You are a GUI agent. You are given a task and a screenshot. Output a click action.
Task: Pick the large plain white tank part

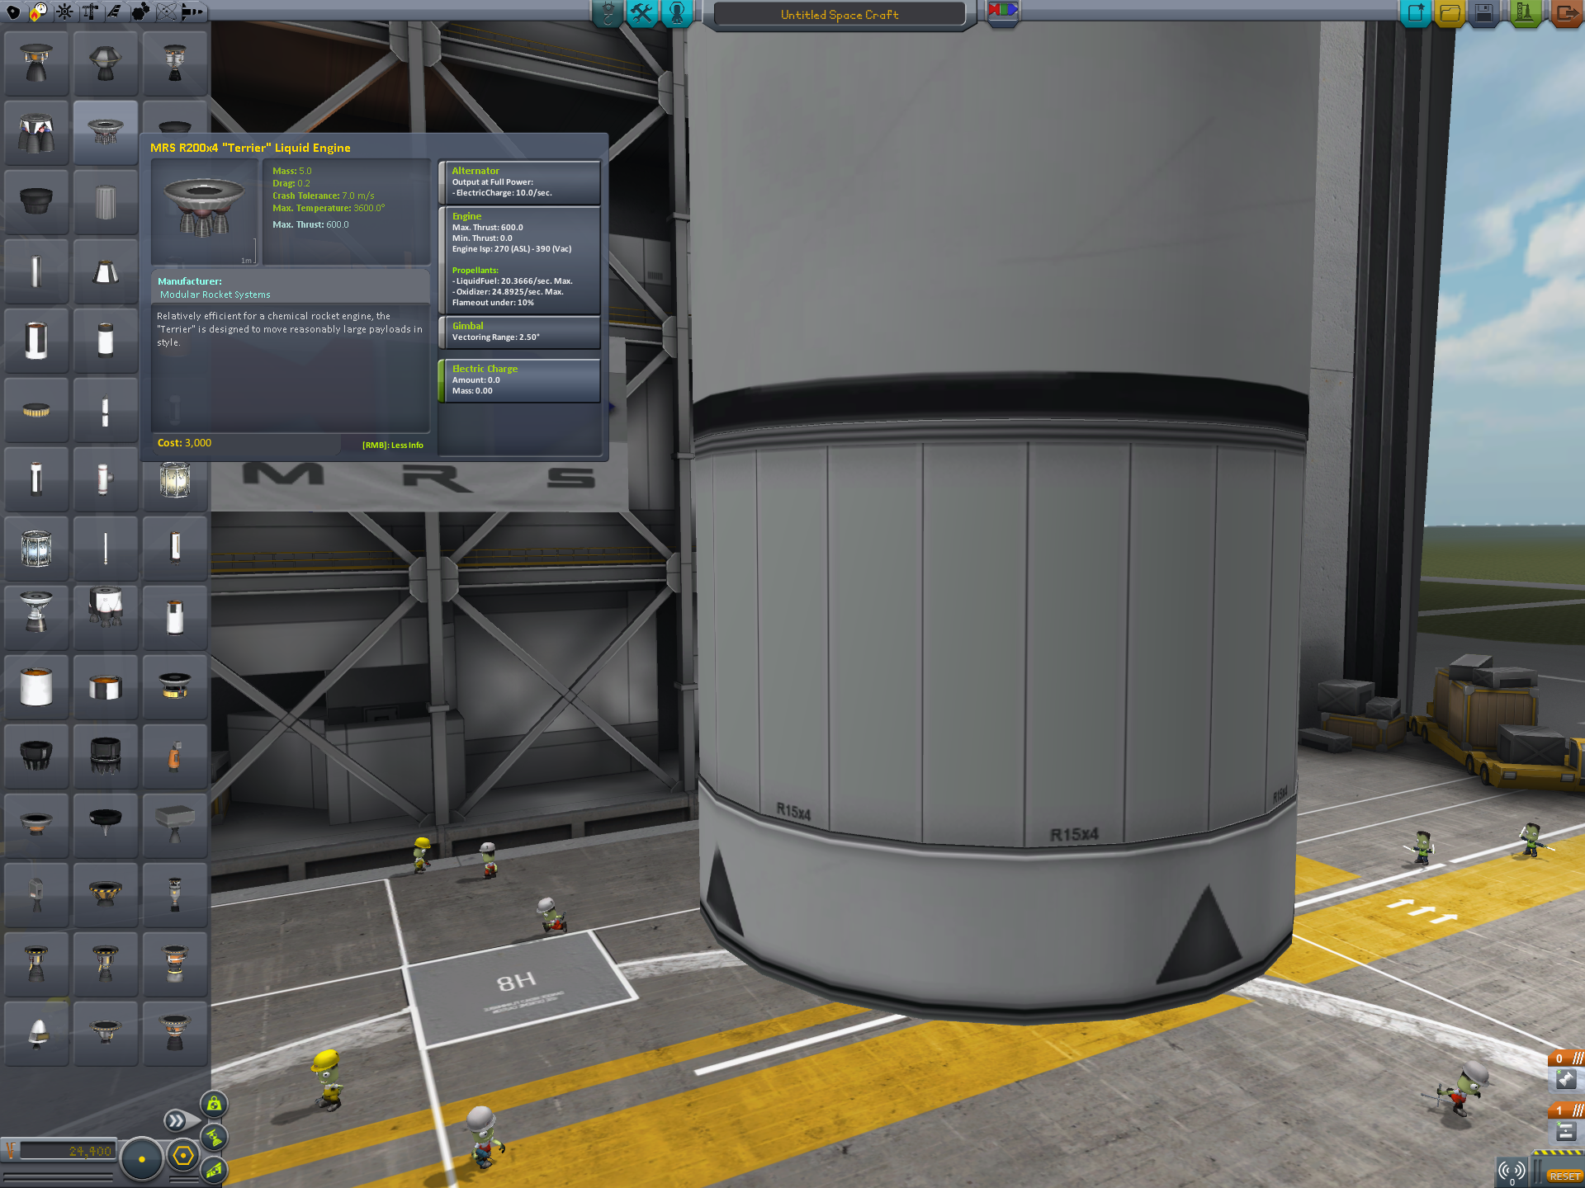coord(36,687)
